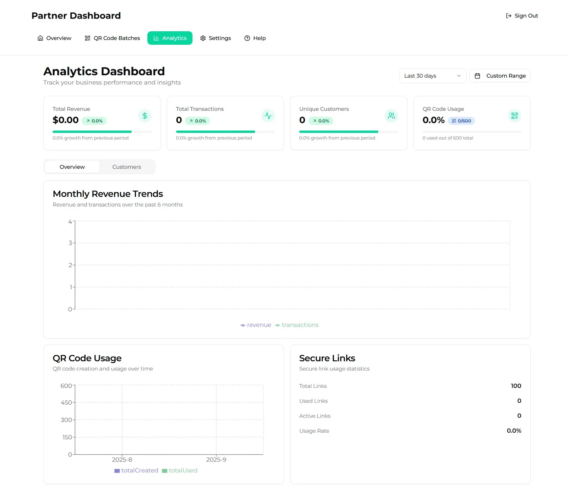Click the Total Transactions progress bar
Viewport: 568px width, 493px height.
pyautogui.click(x=225, y=132)
